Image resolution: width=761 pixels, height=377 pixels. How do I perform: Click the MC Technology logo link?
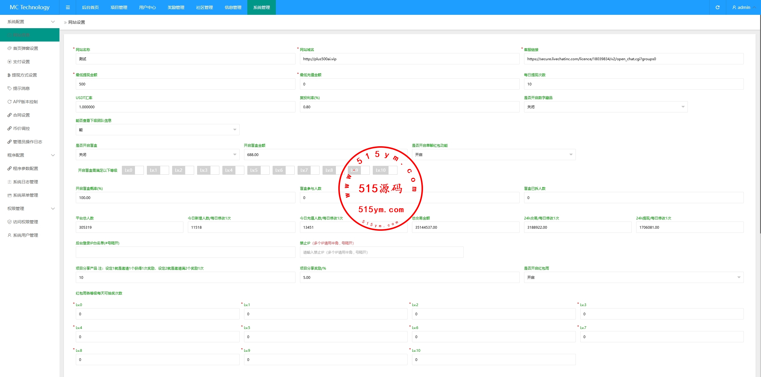30,7
